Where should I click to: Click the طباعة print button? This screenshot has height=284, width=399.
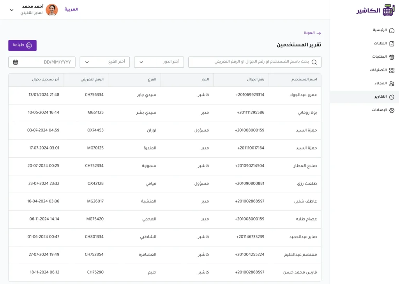[22, 45]
